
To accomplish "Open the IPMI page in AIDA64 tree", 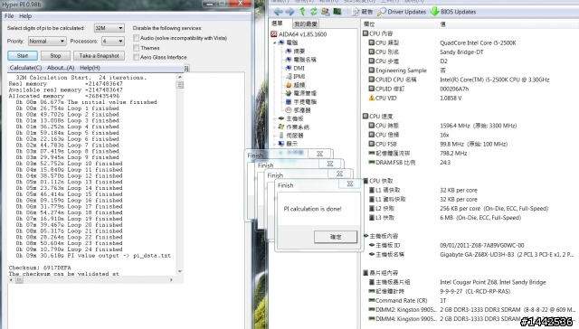I will pyautogui.click(x=296, y=77).
